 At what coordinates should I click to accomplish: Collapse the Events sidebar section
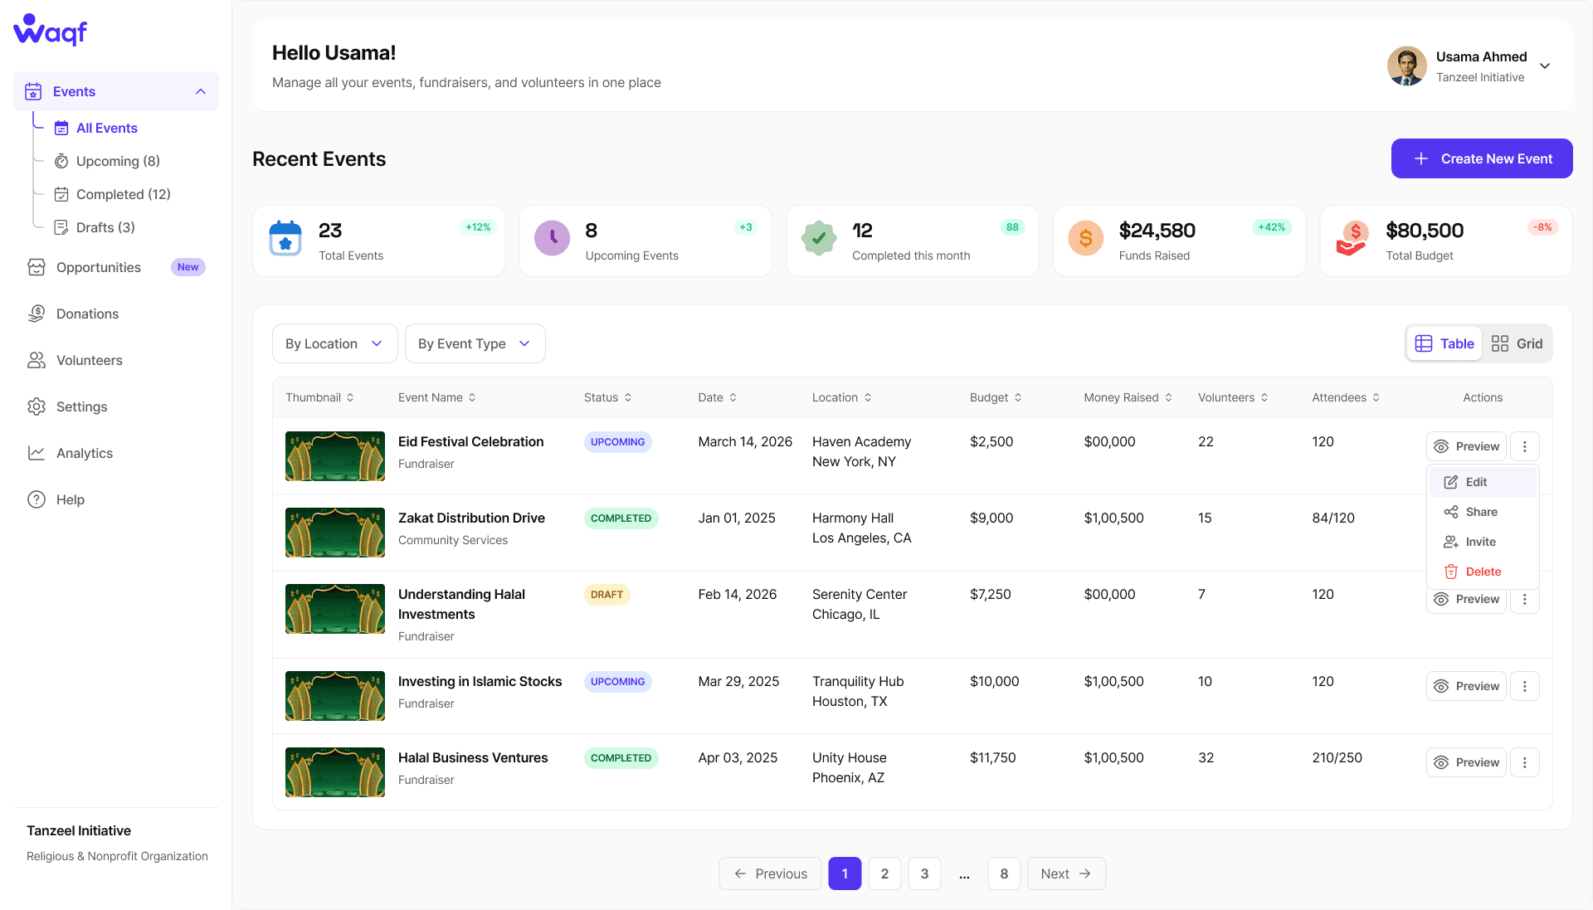[x=200, y=91]
